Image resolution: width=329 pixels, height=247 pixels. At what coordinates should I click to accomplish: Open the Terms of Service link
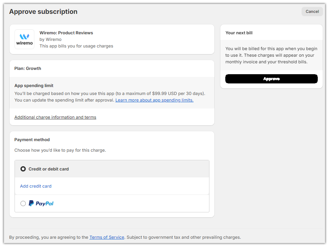[107, 237]
